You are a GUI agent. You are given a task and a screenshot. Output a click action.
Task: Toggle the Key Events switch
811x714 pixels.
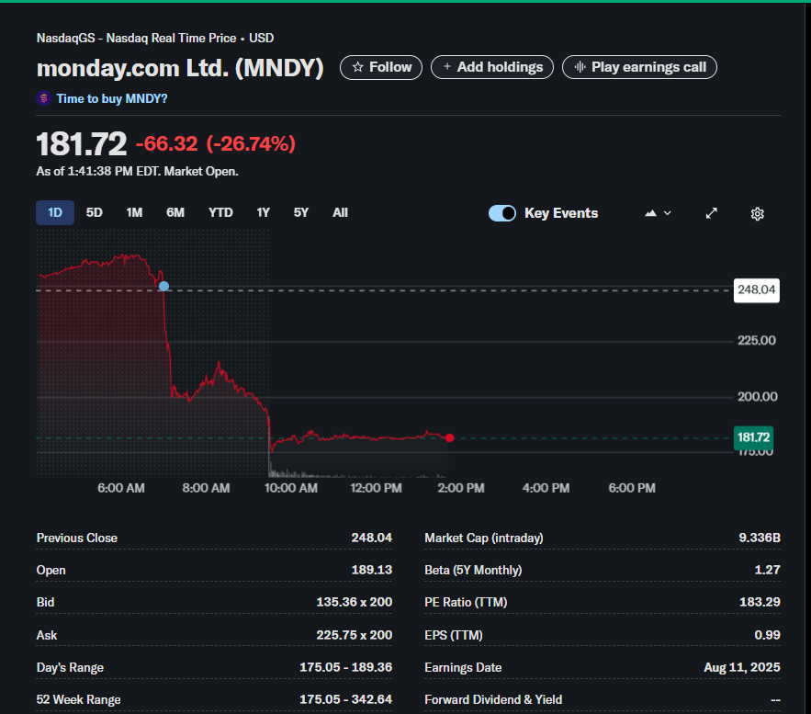pos(502,213)
